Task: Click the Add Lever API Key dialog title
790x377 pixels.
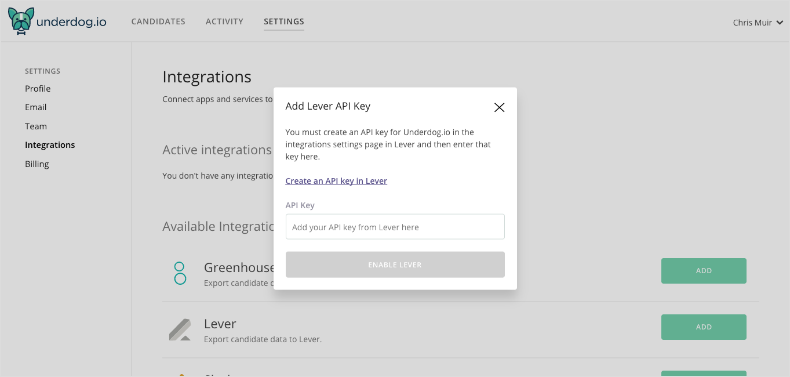Action: [x=328, y=106]
